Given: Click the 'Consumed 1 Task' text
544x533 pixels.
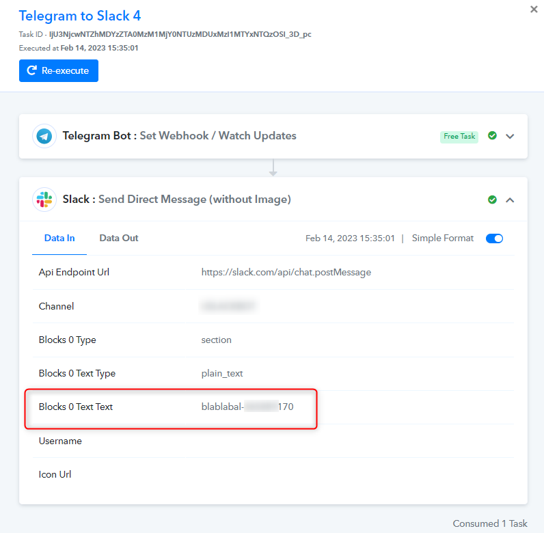Looking at the screenshot, I should 490,523.
